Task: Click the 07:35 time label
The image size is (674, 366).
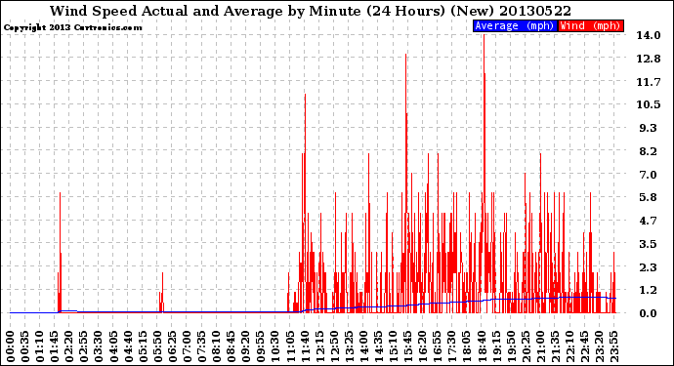Action: coord(201,346)
